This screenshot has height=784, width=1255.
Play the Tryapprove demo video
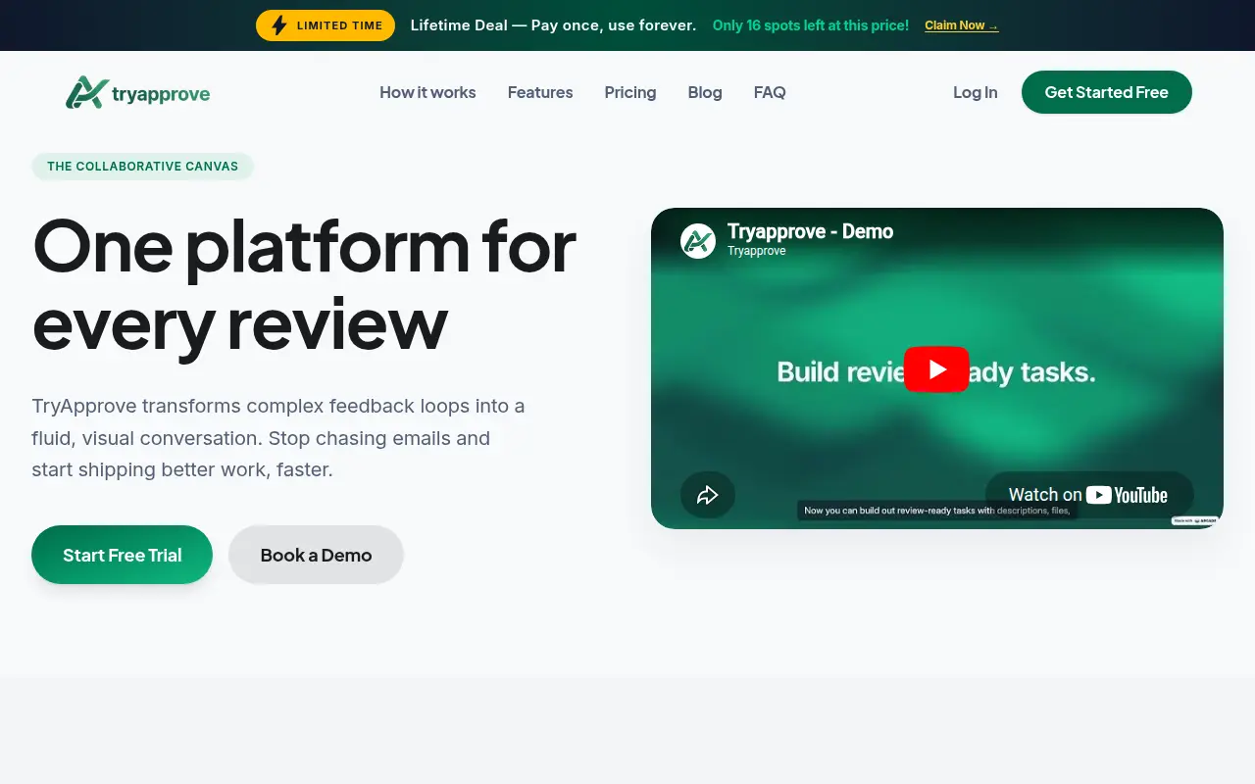pos(936,369)
